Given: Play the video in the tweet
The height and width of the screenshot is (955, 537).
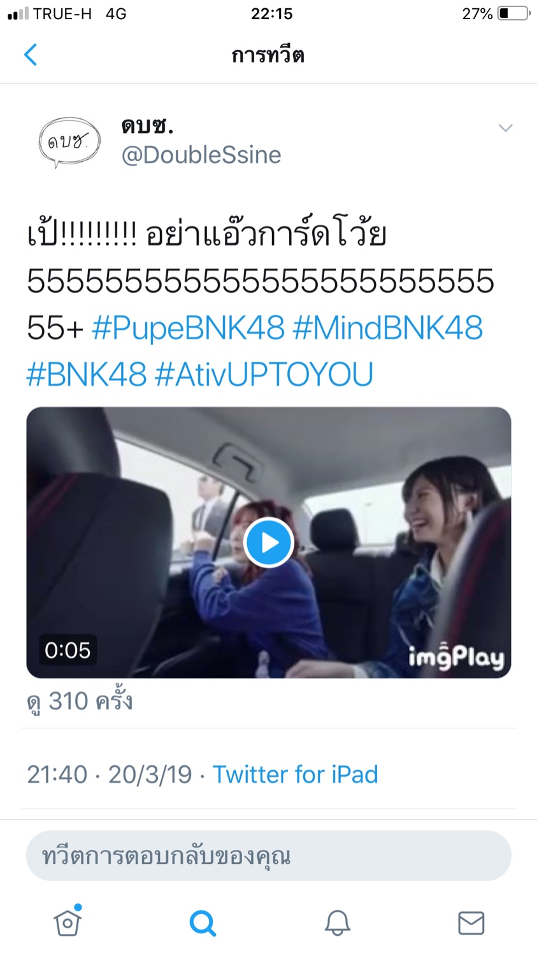Looking at the screenshot, I should pos(268,542).
